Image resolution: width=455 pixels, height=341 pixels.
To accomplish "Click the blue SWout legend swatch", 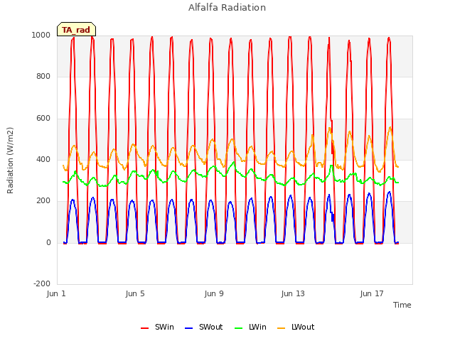I will 188,328.
